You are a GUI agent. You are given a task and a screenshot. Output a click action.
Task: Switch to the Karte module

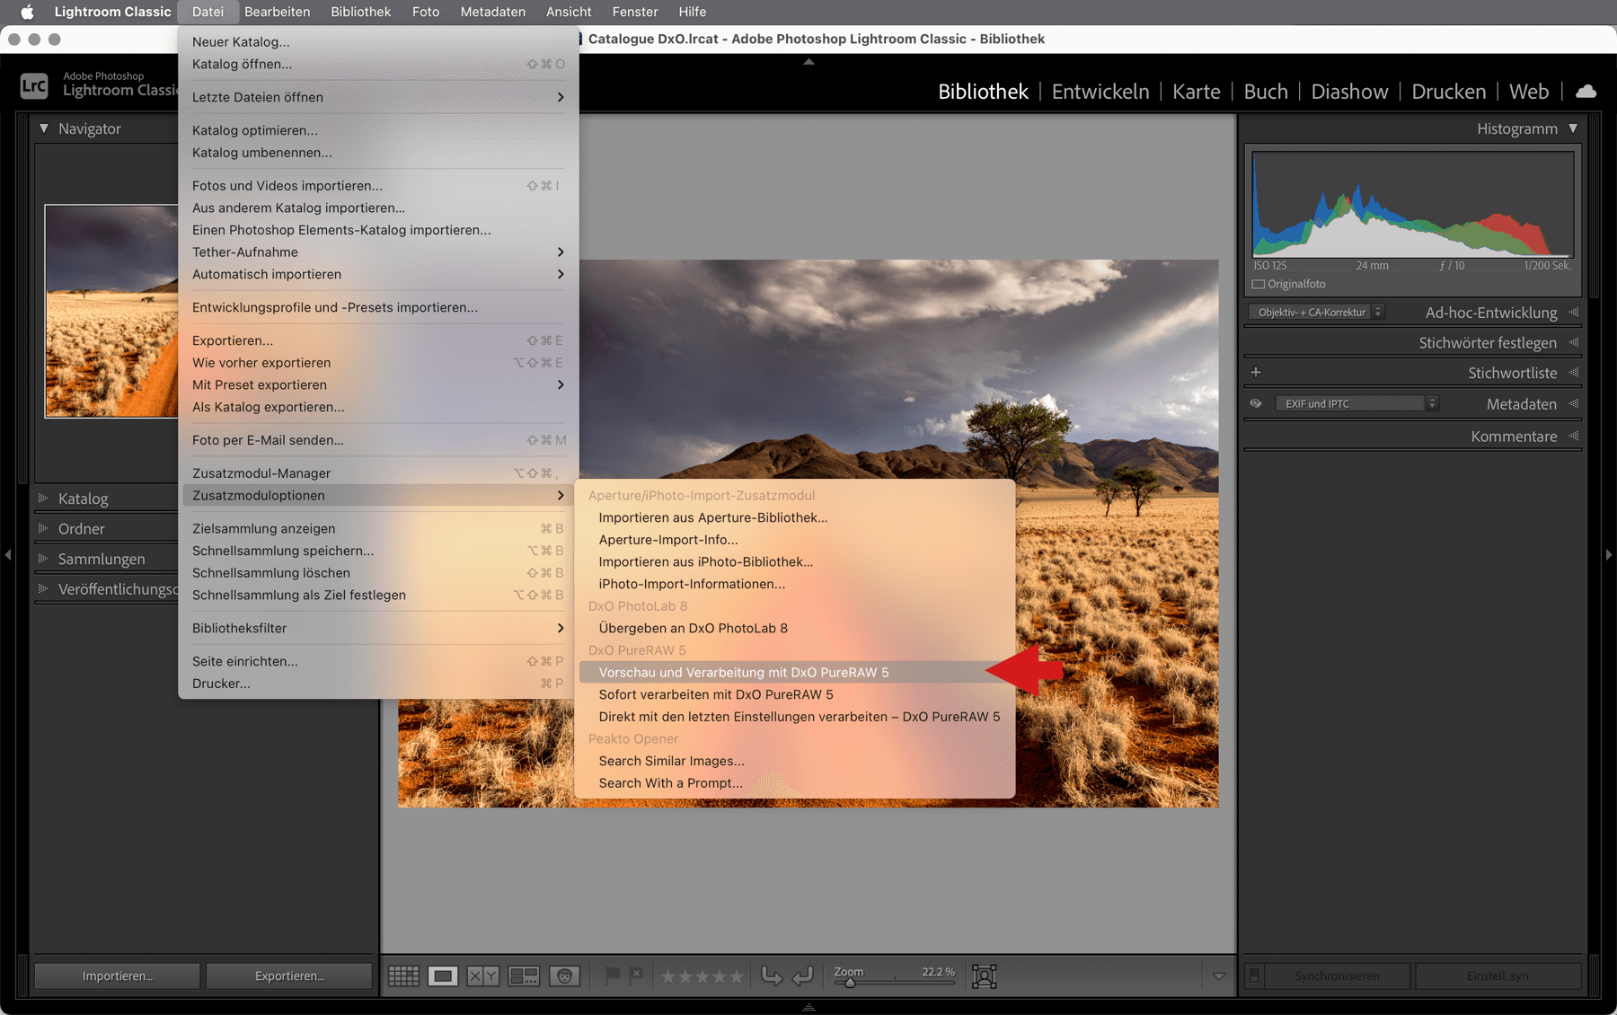tap(1196, 92)
